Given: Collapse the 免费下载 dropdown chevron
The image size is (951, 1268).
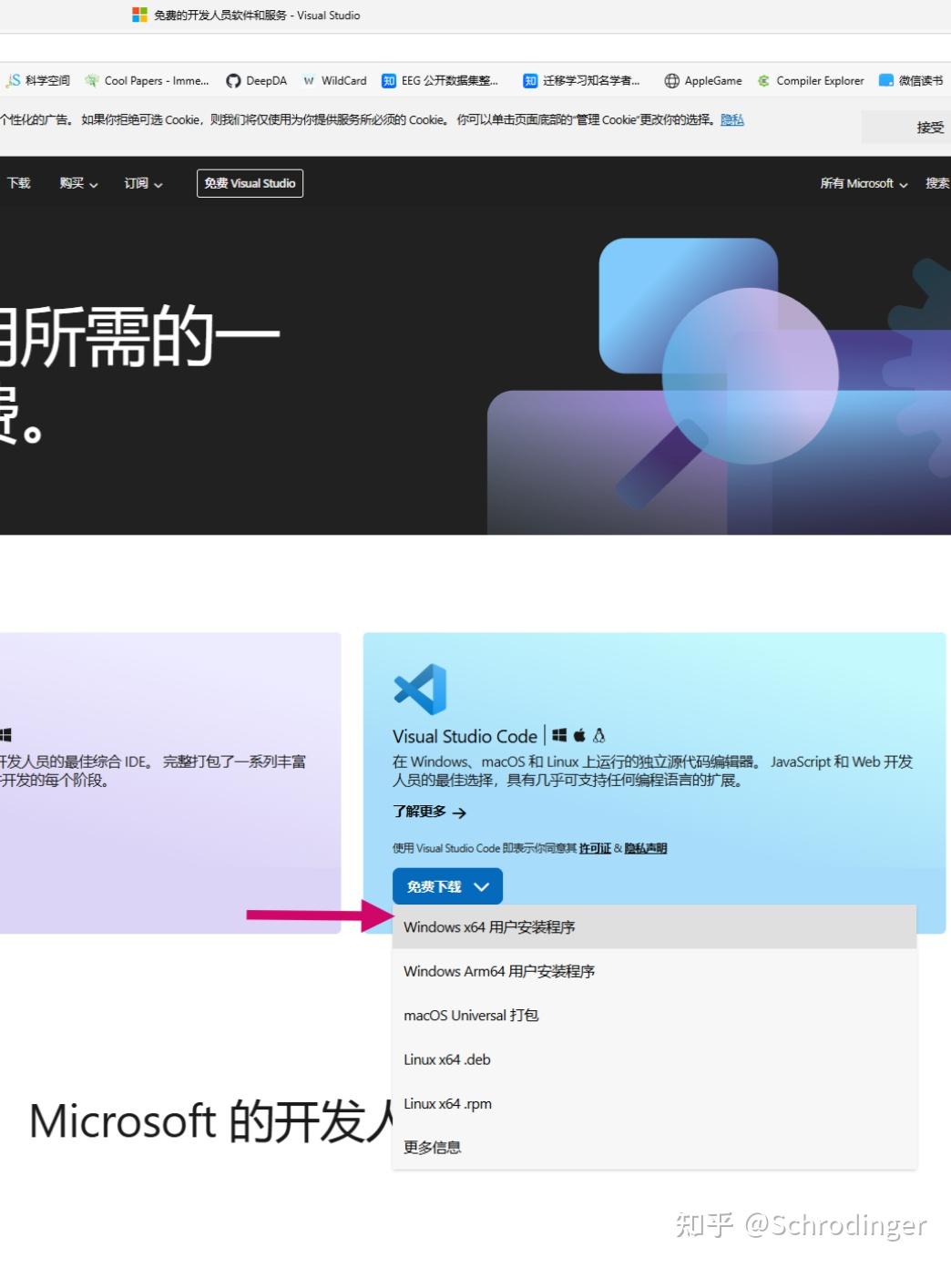Looking at the screenshot, I should (482, 885).
